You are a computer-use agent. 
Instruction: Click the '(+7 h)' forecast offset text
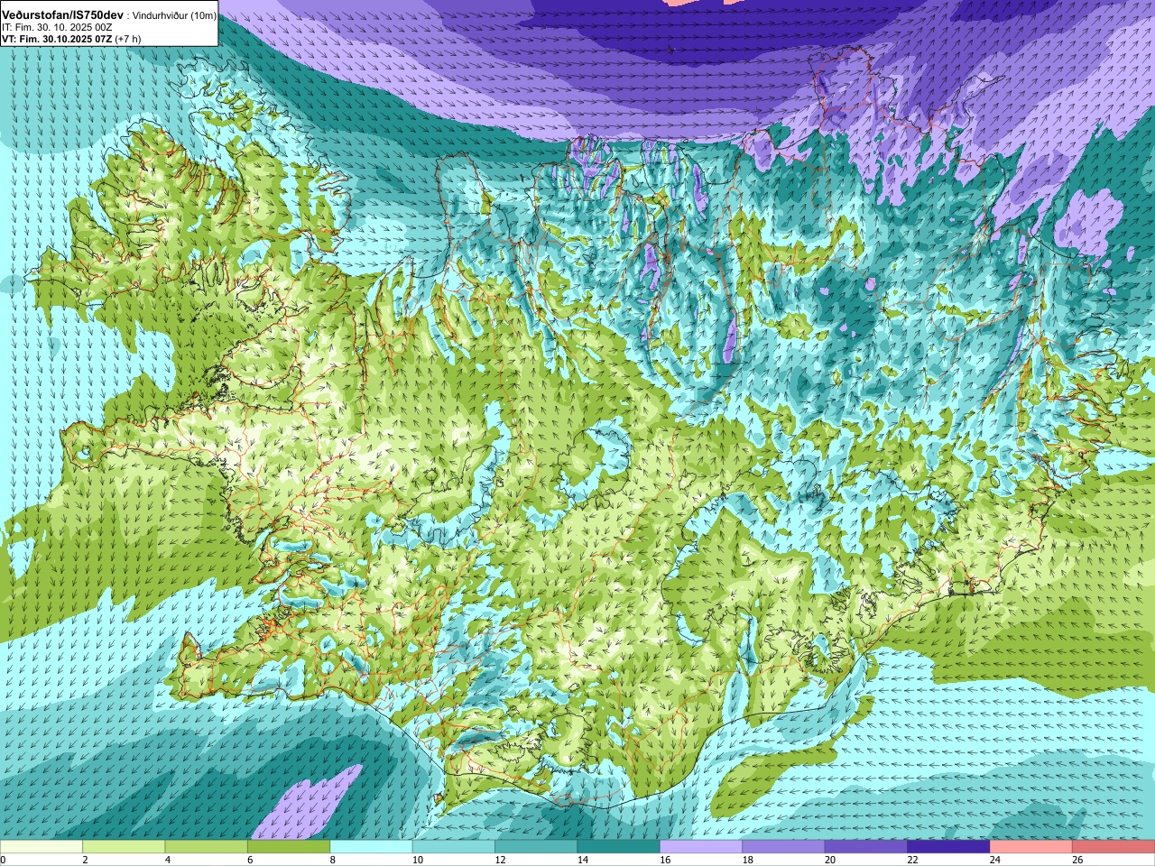click(128, 39)
